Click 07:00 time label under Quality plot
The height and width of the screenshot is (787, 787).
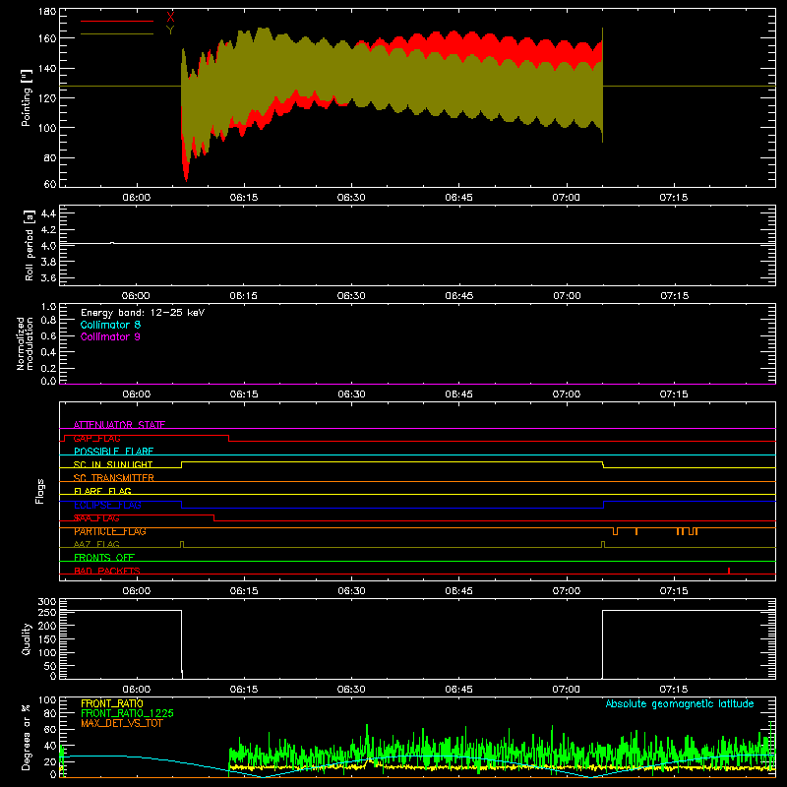567,690
